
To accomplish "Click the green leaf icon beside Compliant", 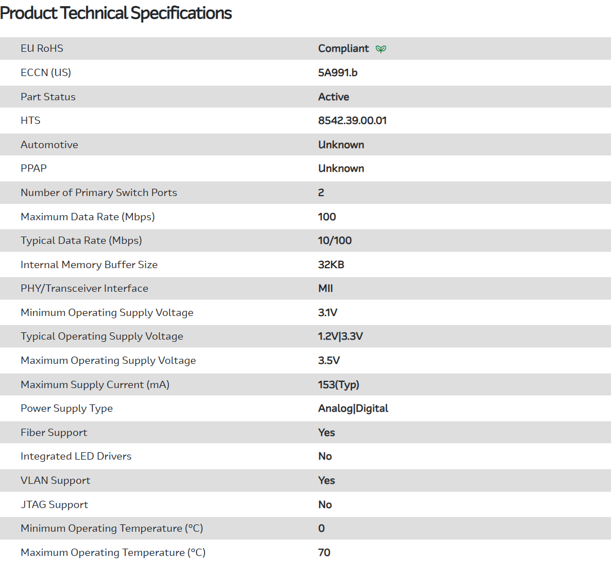I will click(381, 49).
